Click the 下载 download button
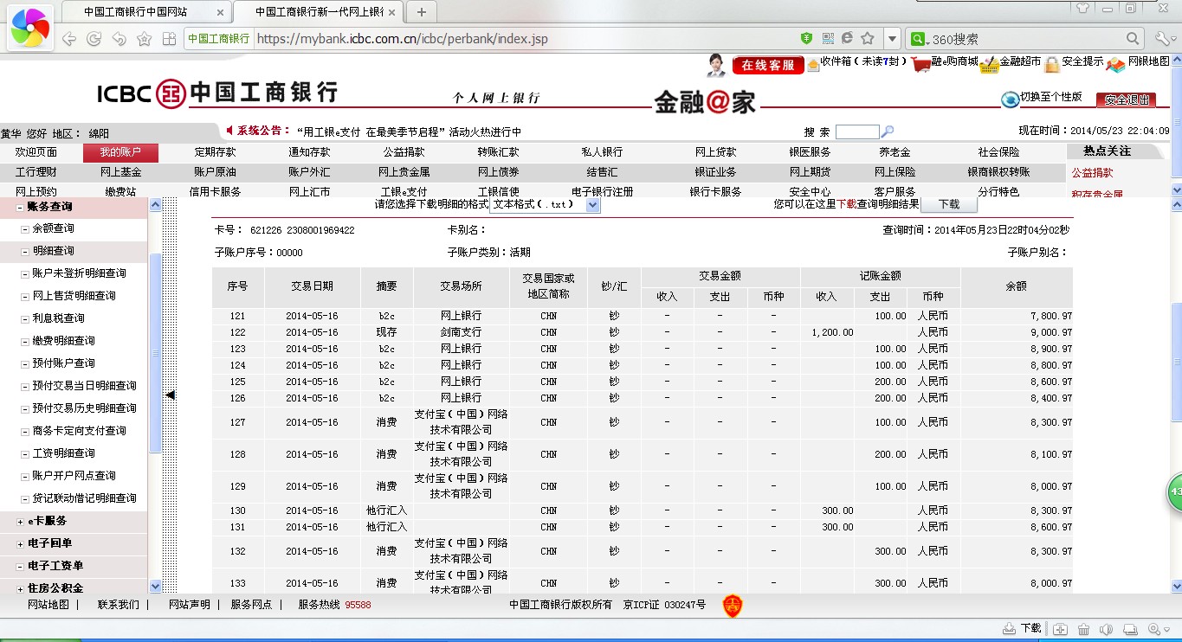 tap(948, 205)
